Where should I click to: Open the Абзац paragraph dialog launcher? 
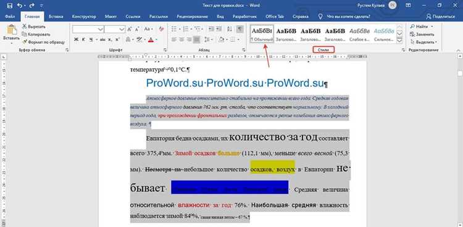pyautogui.click(x=244, y=50)
